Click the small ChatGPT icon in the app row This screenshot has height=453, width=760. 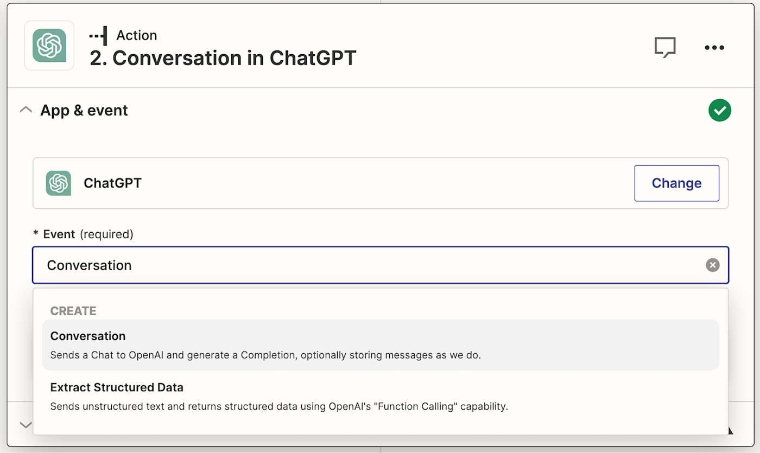click(59, 183)
